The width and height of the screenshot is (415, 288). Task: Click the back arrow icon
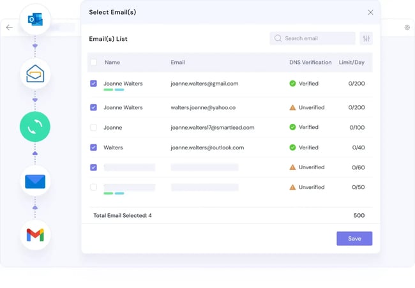10,27
